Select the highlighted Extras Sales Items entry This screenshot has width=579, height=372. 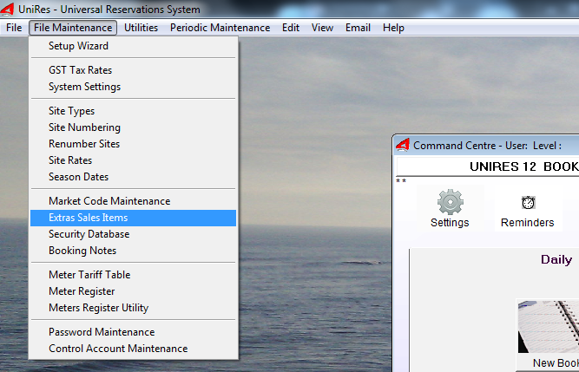[134, 218]
